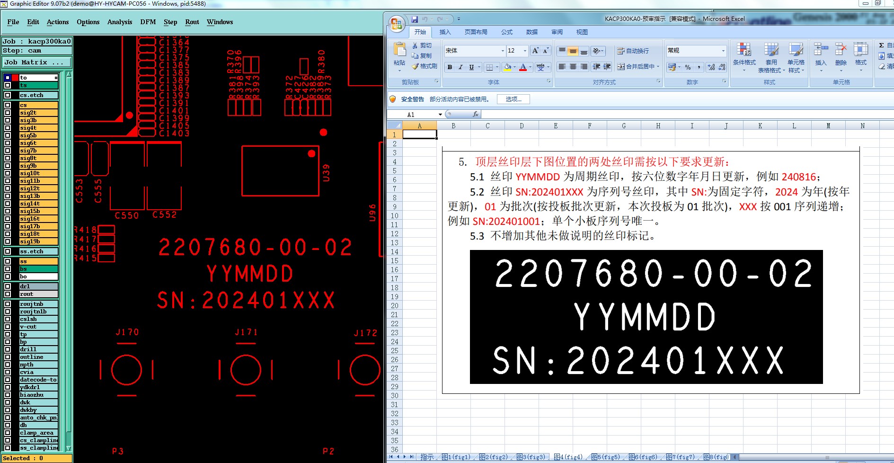Open Merge & Center (合并后居中) dropdown arrow
This screenshot has height=463, width=894.
pos(658,67)
